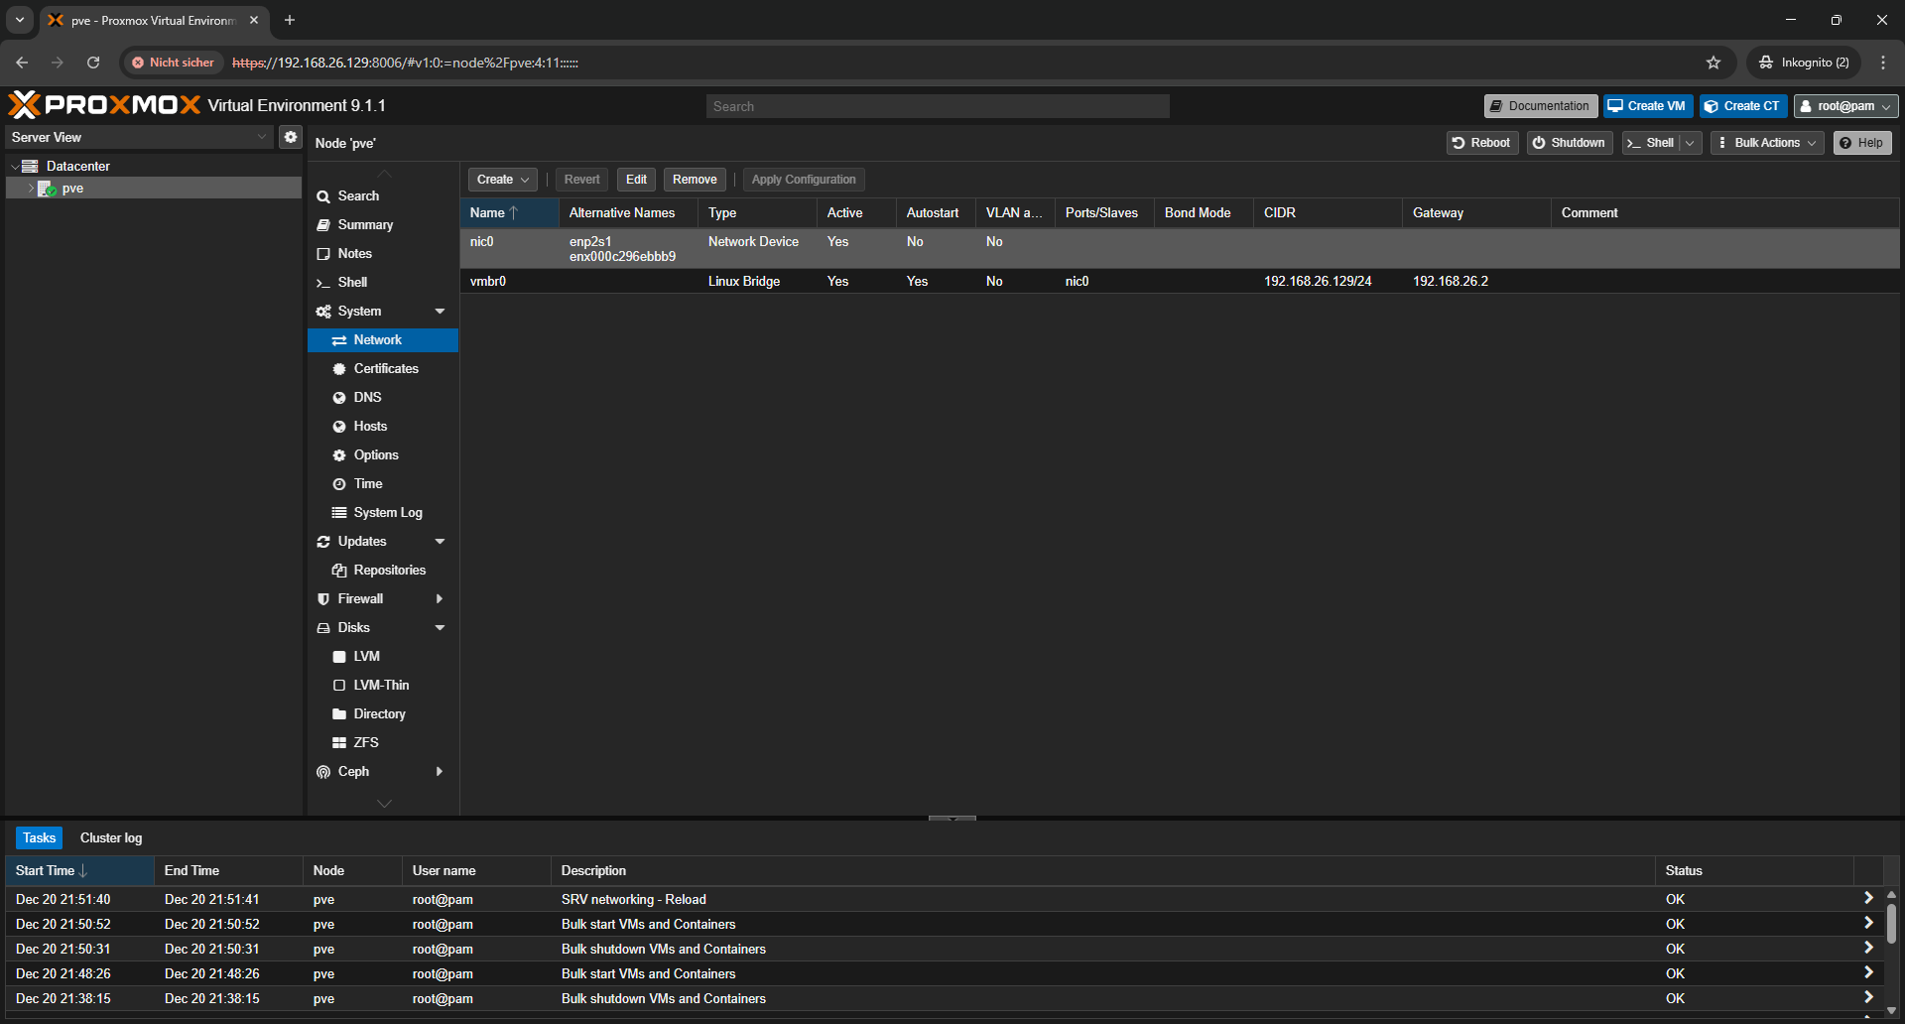
Task: Collapse the Datacenter tree node
Action: pos(15,167)
